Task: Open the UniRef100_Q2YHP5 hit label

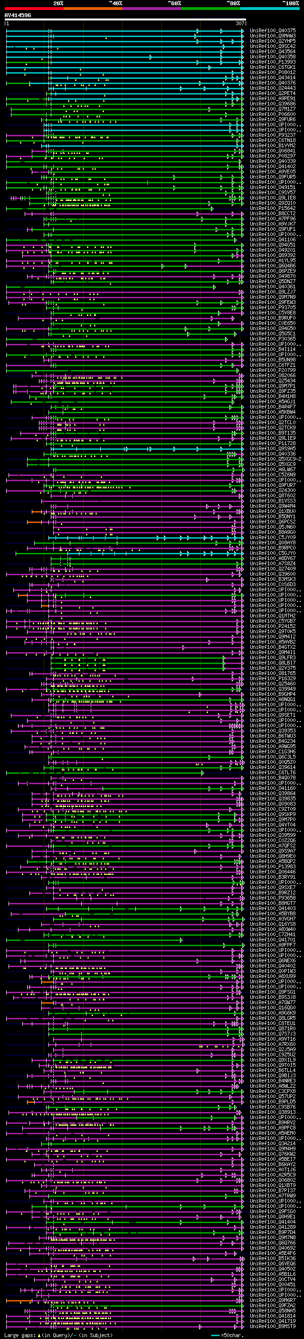Action: (x=273, y=41)
